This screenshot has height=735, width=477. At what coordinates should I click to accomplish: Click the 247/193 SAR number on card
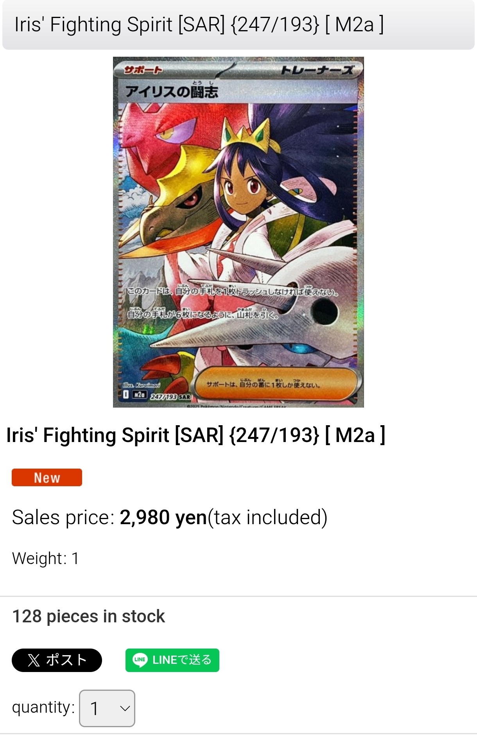coord(170,397)
